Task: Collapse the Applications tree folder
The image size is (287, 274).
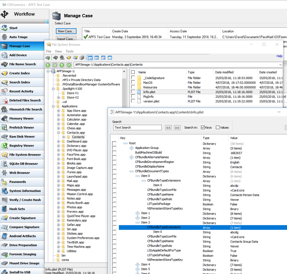Action: 53,106
